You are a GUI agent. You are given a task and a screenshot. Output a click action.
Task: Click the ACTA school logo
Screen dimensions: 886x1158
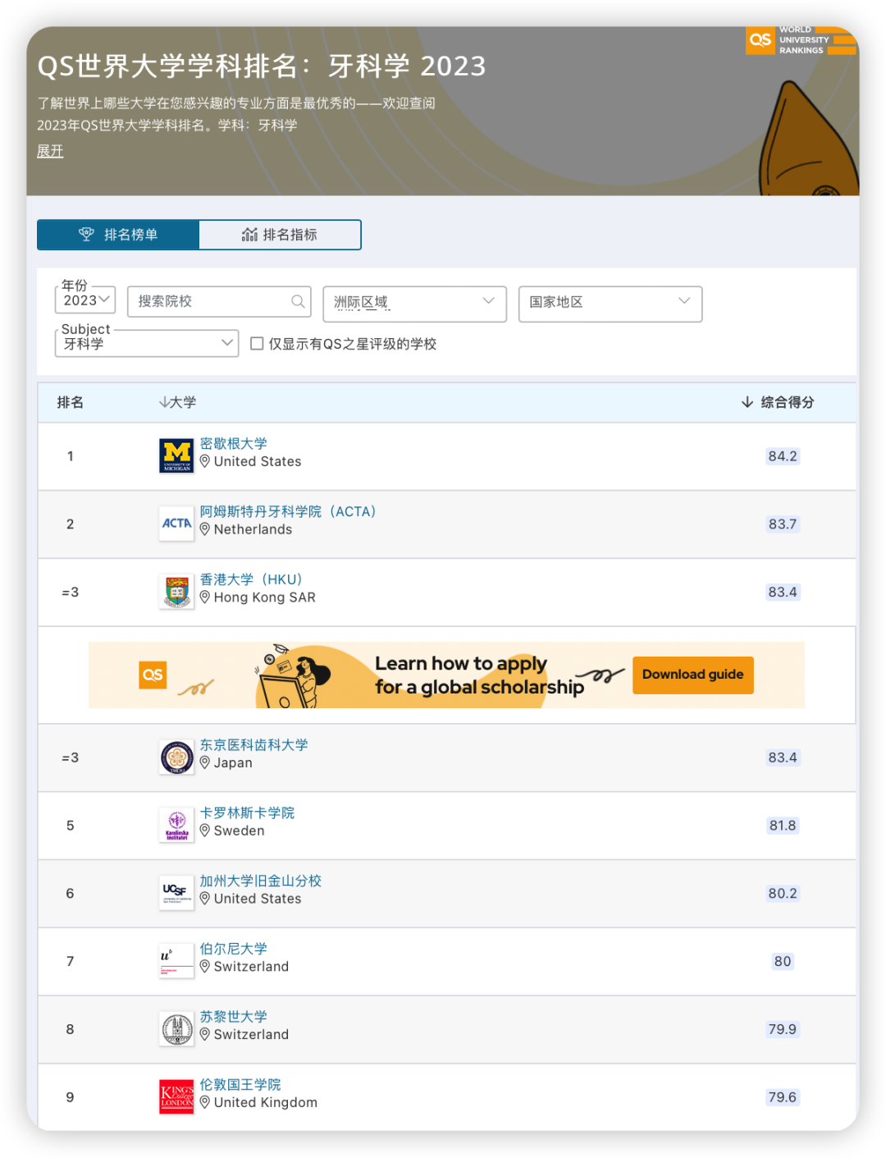click(176, 524)
